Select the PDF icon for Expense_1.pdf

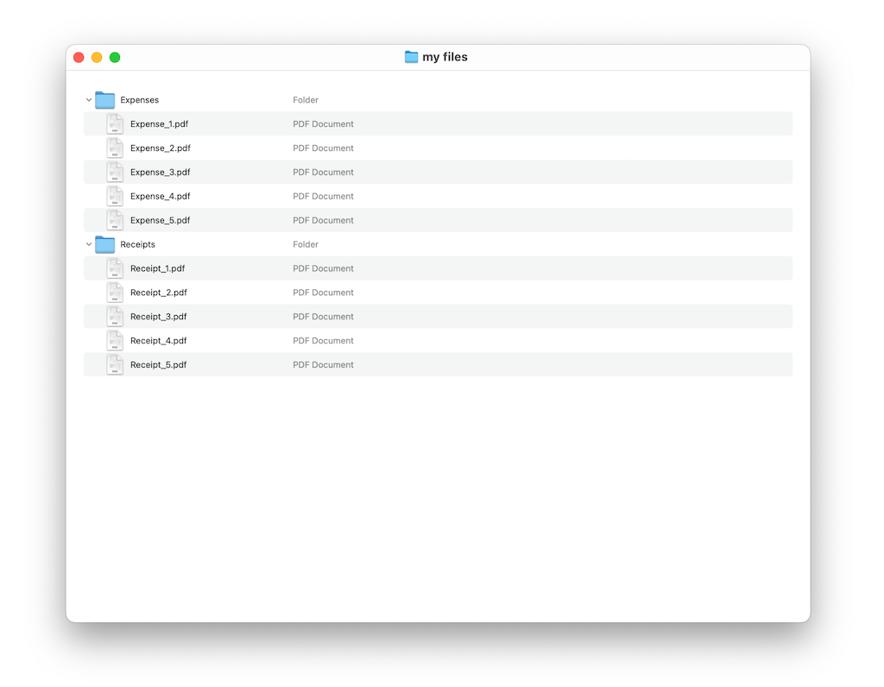click(115, 123)
